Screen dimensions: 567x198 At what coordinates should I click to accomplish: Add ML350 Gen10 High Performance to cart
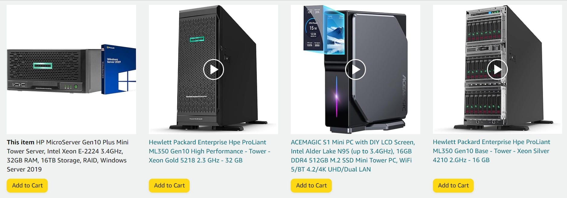pos(169,185)
